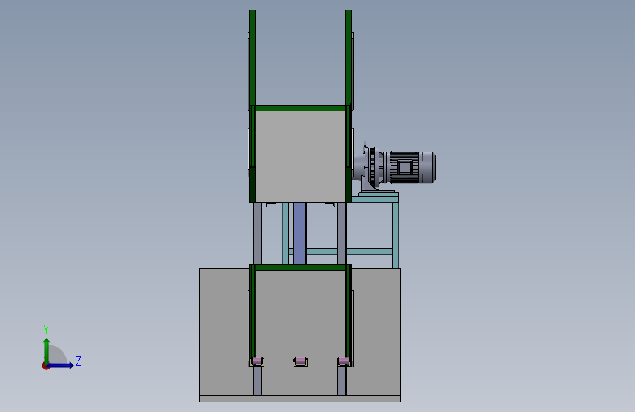Select the bottom base plate of the assembly

[x=300, y=399]
